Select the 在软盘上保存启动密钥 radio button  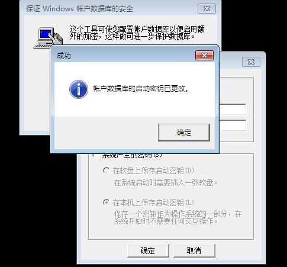pyautogui.click(x=106, y=171)
